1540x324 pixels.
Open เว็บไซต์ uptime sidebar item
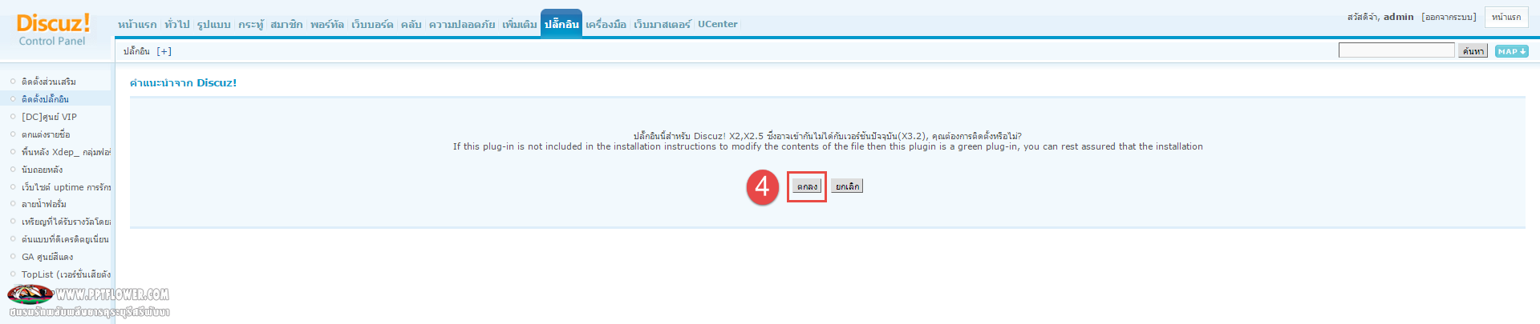click(x=66, y=187)
